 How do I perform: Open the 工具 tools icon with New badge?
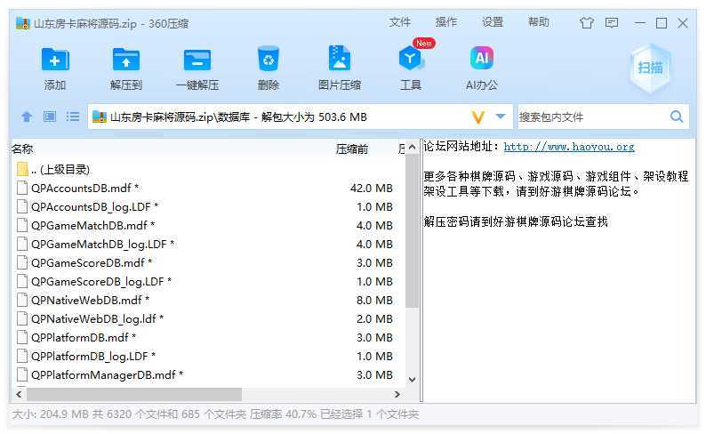411,58
